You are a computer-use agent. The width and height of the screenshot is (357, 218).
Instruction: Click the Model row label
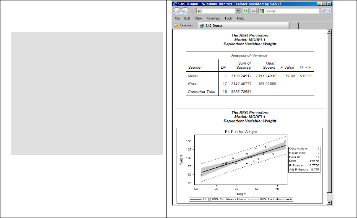(x=193, y=76)
